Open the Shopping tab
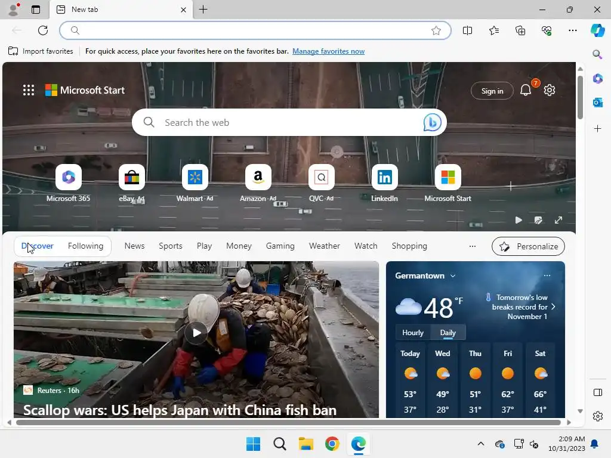 pyautogui.click(x=409, y=246)
